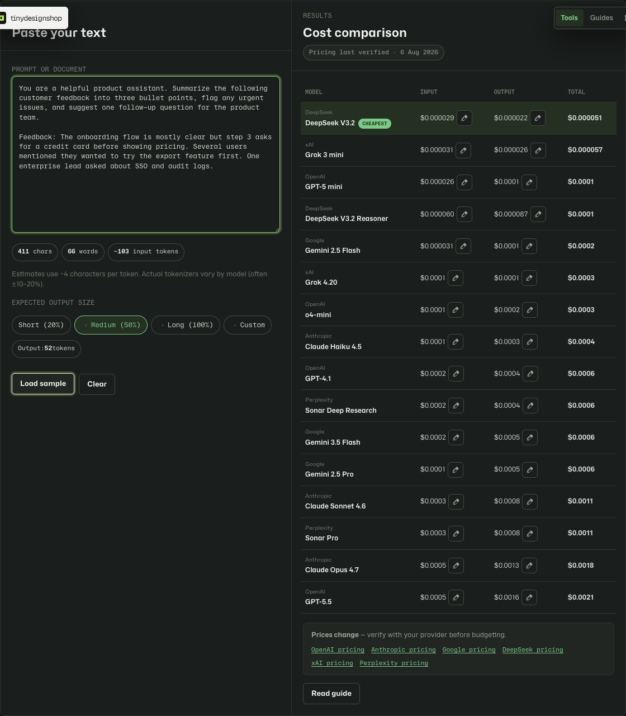Edit Claude Opus 4.7 output price
626x716 pixels.
(x=529, y=566)
